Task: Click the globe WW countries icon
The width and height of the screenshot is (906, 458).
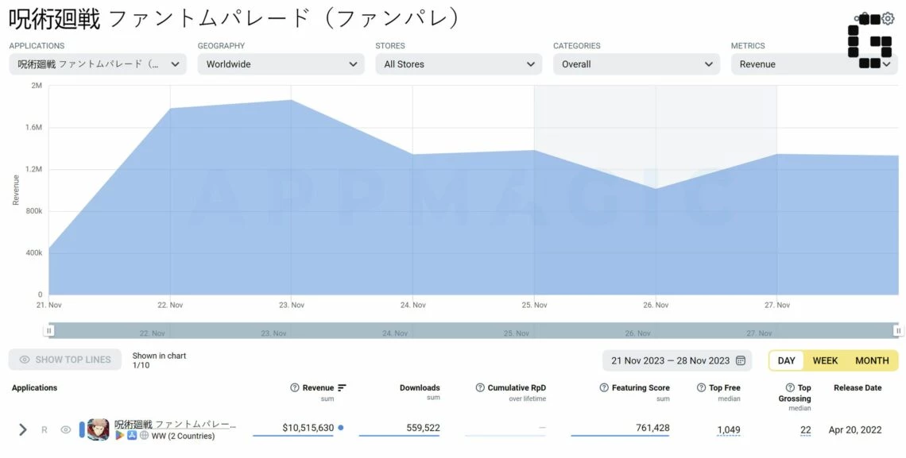Action: point(144,436)
